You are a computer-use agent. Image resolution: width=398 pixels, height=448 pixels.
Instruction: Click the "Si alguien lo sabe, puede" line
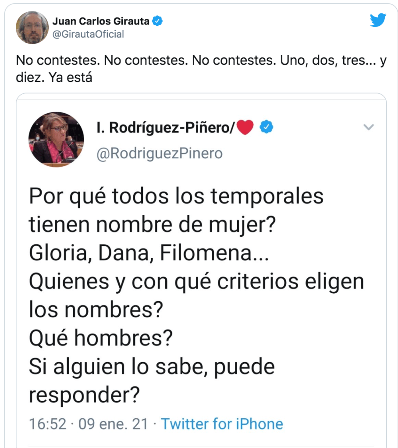click(x=152, y=366)
